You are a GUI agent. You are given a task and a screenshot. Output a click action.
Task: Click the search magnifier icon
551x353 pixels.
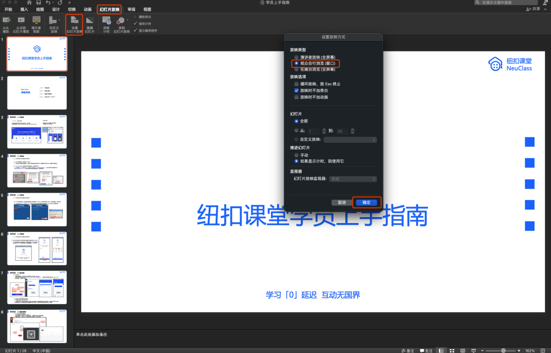(x=478, y=2)
